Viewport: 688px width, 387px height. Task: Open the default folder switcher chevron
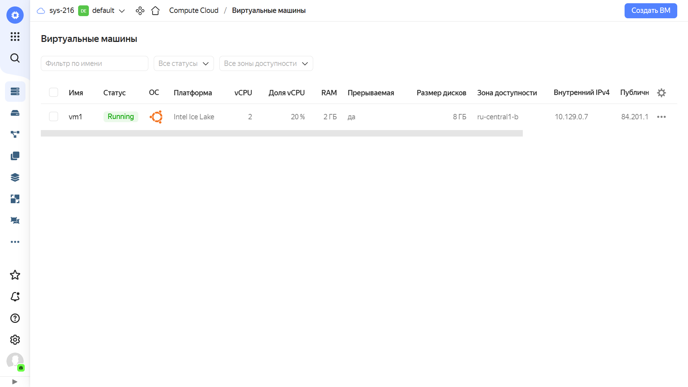(122, 11)
